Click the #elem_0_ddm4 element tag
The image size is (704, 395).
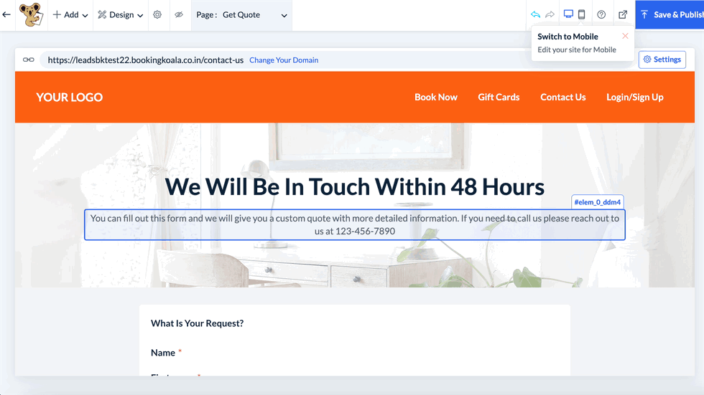tap(597, 202)
